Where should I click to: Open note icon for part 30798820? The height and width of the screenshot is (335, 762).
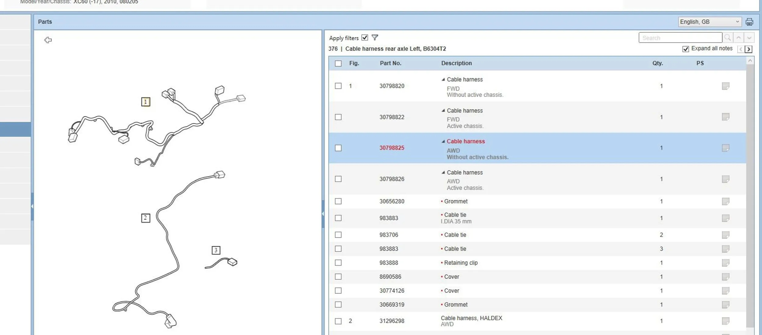[x=725, y=86]
